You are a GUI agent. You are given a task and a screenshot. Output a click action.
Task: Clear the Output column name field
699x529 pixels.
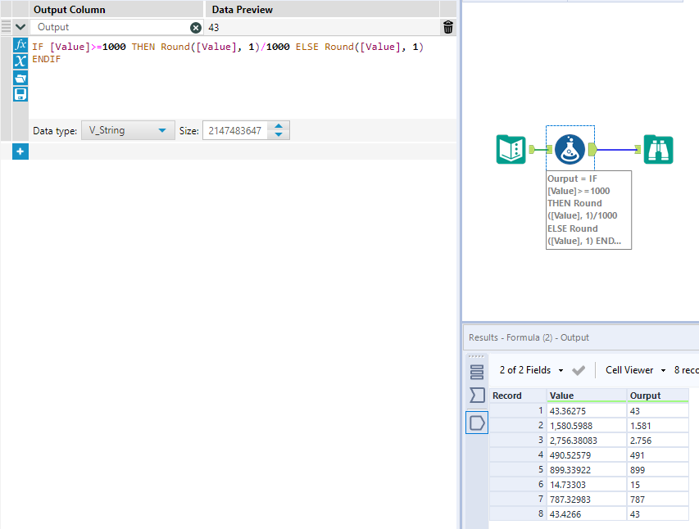(195, 27)
